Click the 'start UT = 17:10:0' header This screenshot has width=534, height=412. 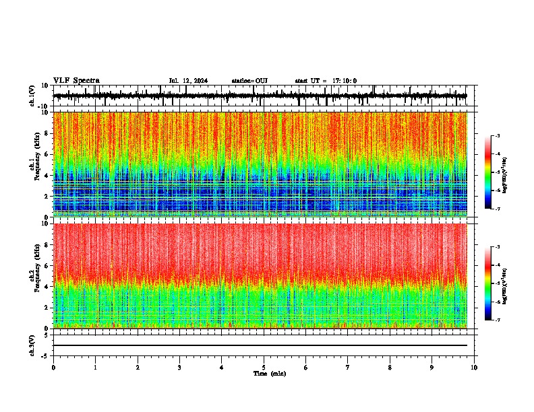click(x=326, y=81)
